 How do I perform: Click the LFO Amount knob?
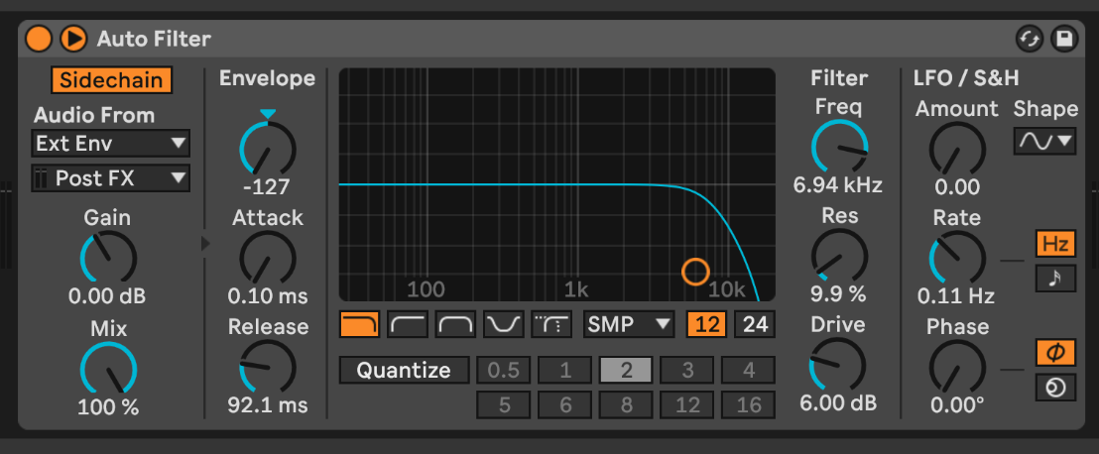[957, 149]
